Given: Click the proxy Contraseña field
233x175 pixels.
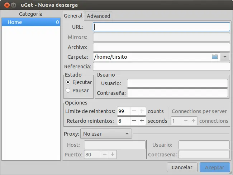Looking at the screenshot, I should pyautogui.click(x=204, y=155).
